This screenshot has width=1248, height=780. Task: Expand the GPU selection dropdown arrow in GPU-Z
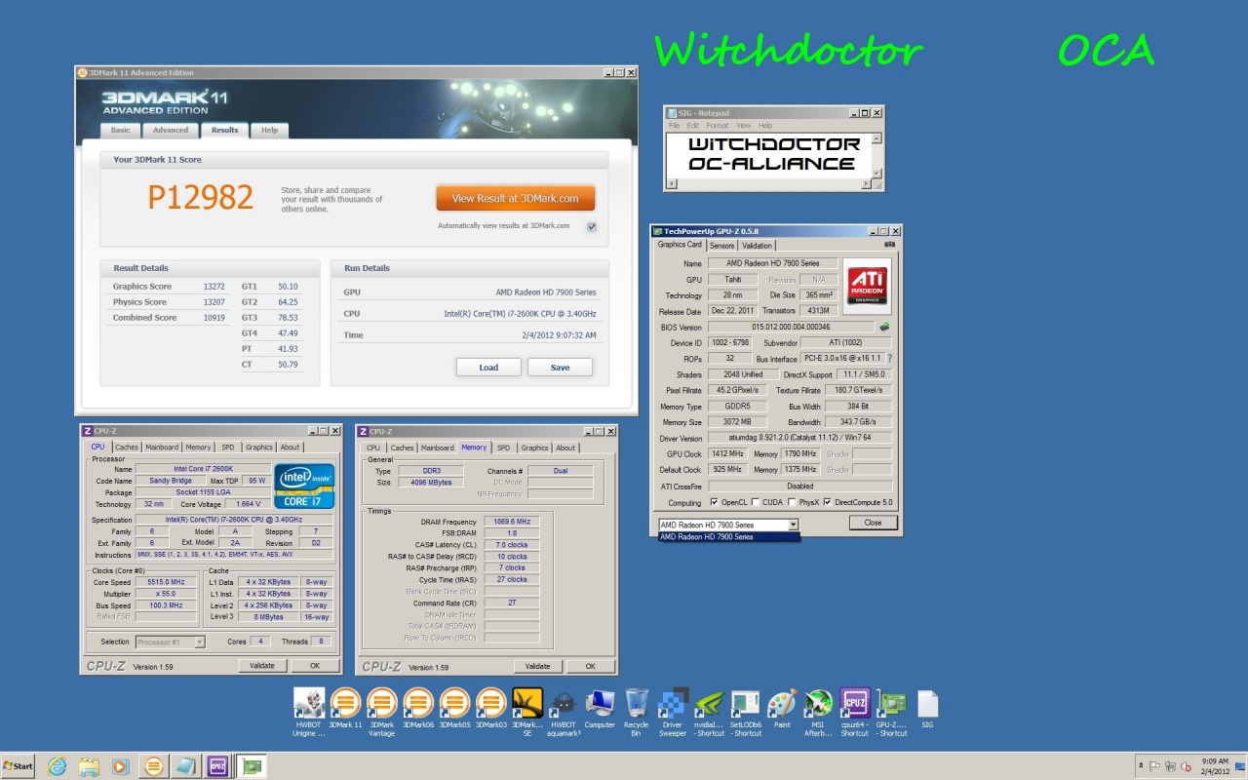793,525
